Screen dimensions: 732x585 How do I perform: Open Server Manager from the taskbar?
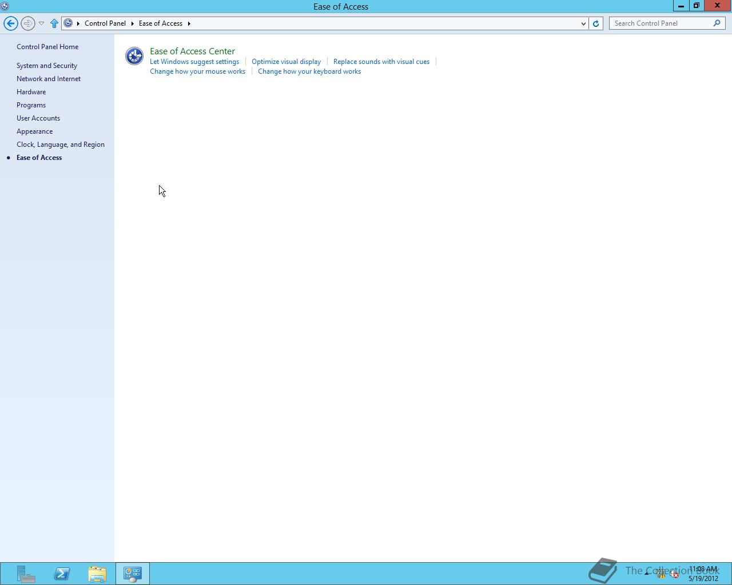point(26,574)
